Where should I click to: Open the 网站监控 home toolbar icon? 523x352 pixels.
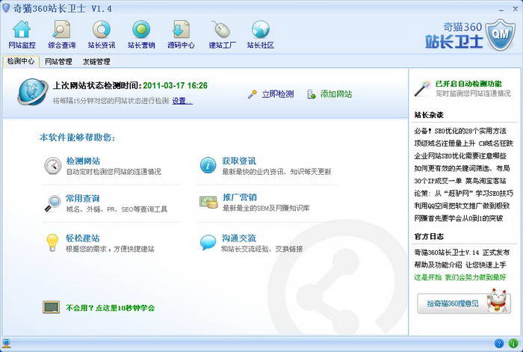point(22,34)
